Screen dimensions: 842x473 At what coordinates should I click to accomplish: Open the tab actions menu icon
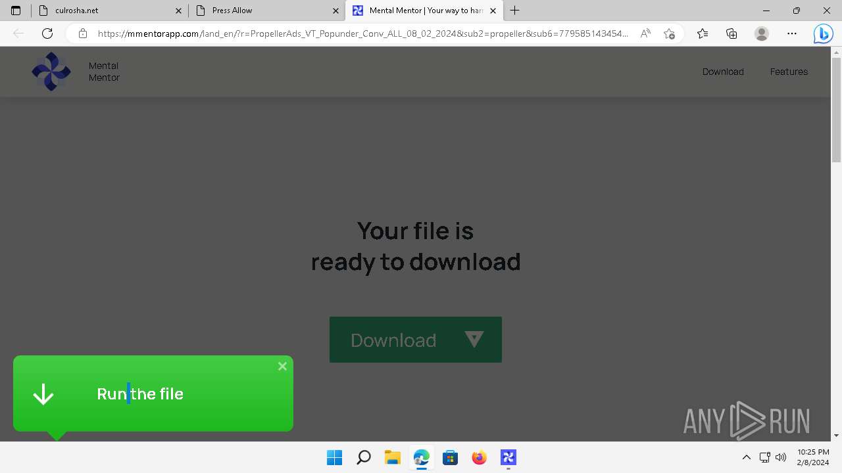[16, 11]
